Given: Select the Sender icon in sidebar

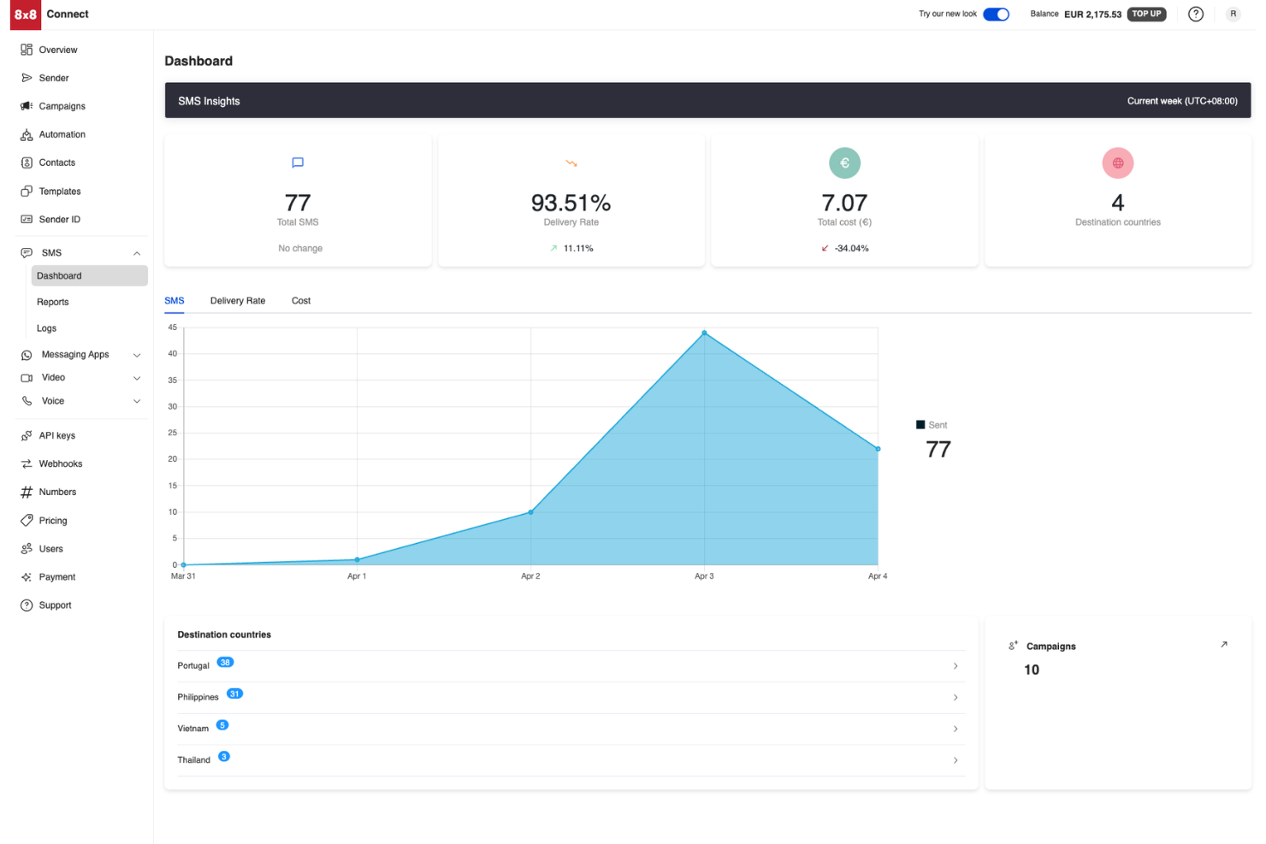Looking at the screenshot, I should (x=27, y=78).
